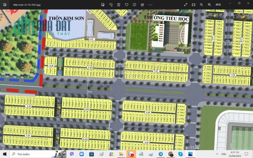
Task: Switch the ENG input language
Action: pos(224,154)
